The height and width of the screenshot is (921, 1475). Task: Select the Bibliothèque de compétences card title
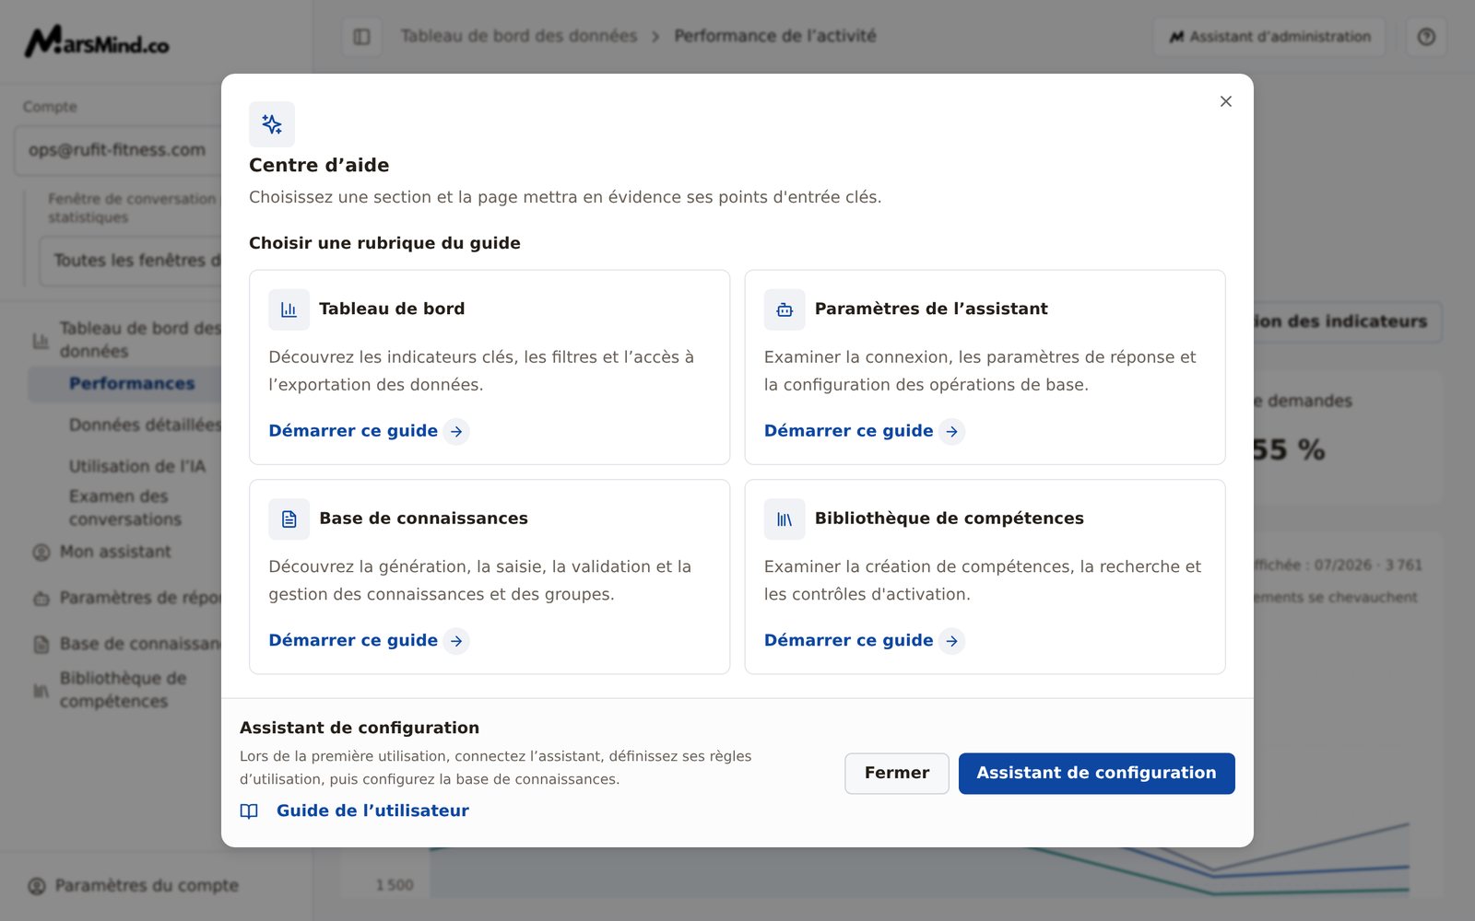(950, 519)
